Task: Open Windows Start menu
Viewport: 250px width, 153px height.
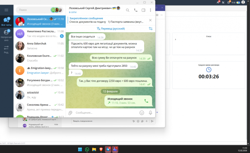Action: pyautogui.click(x=80, y=149)
